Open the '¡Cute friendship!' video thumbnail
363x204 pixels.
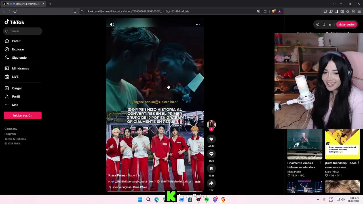342,144
